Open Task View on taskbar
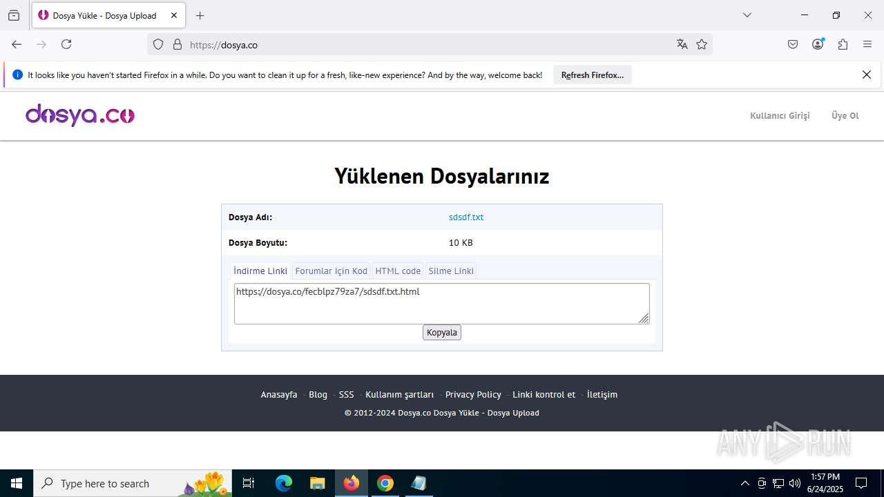 (249, 483)
